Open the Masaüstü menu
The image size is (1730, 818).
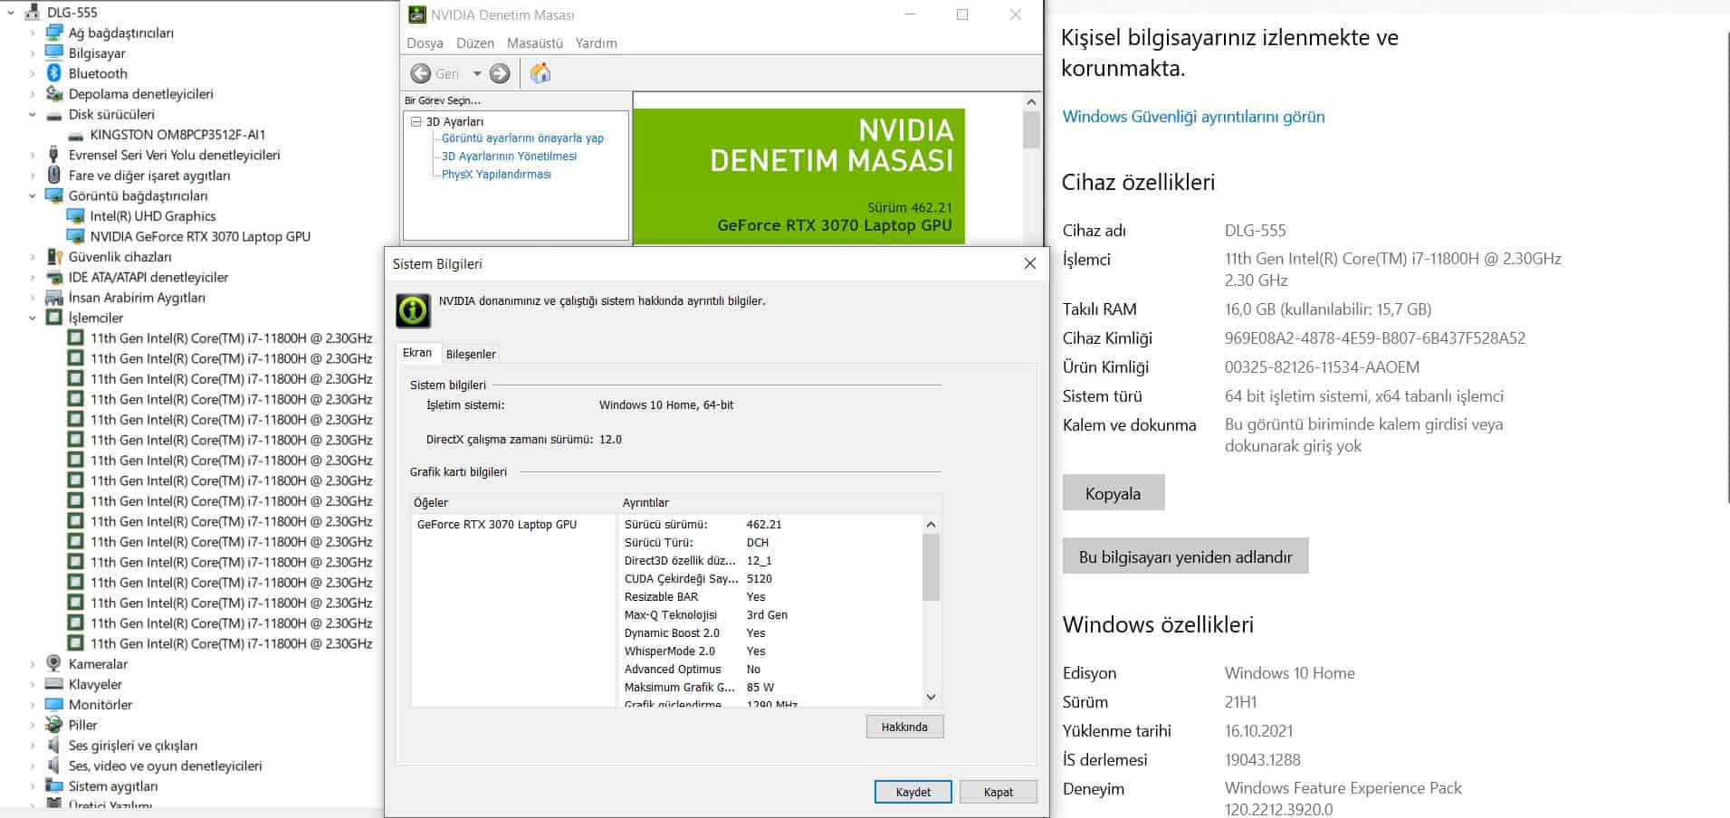[x=535, y=43]
